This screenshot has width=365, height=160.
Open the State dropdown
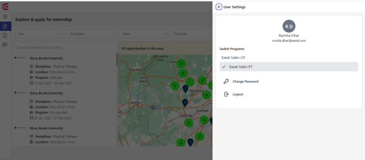145,34
